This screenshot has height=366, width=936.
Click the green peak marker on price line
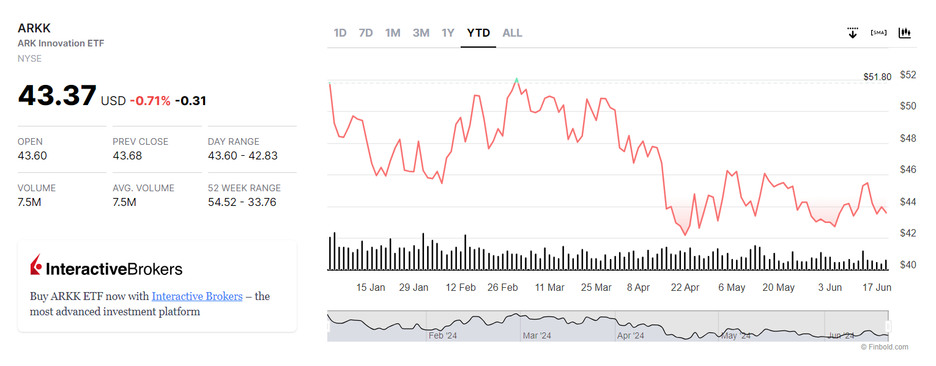coord(517,80)
